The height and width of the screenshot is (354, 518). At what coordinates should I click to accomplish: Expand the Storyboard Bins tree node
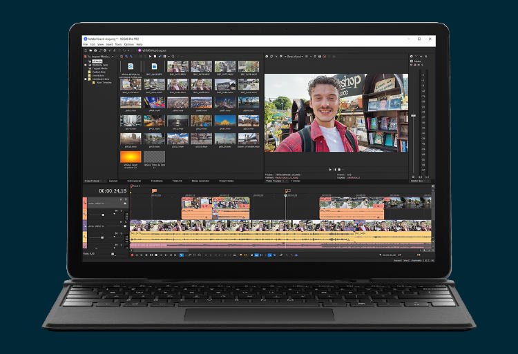pyautogui.click(x=86, y=79)
